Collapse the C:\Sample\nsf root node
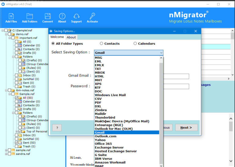 tap(3, 30)
